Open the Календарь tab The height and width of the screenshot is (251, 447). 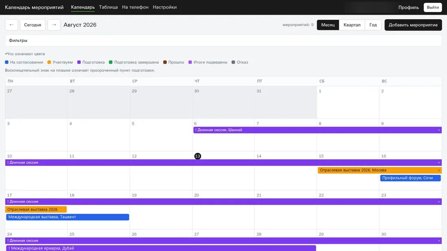(x=82, y=7)
